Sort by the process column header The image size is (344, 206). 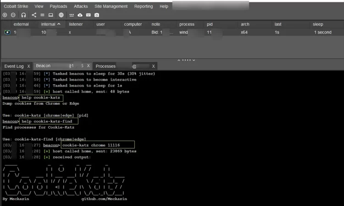[187, 24]
